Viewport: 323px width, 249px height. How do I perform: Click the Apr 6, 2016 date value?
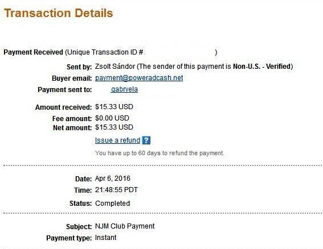tap(113, 179)
